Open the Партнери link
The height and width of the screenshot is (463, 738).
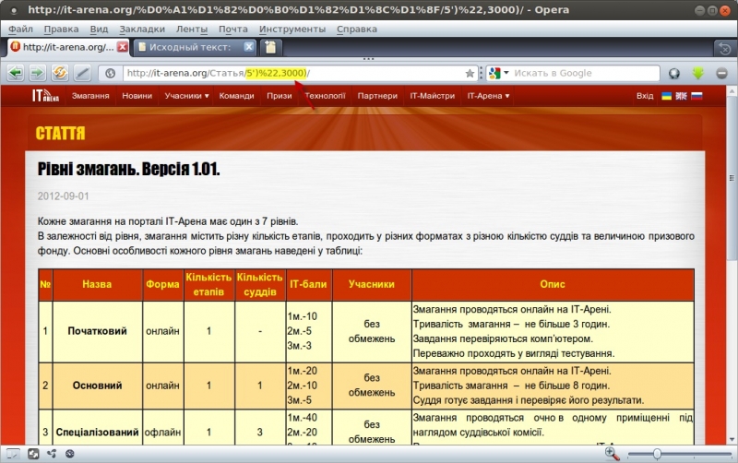[x=377, y=96]
